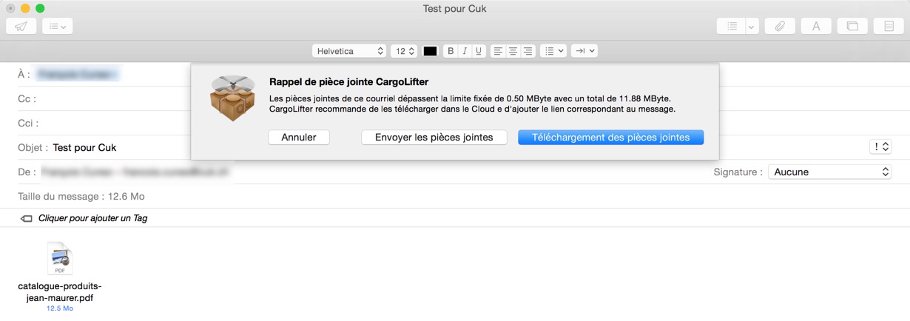Open the Signature Aucune dropdown
The width and height of the screenshot is (910, 321).
point(829,172)
